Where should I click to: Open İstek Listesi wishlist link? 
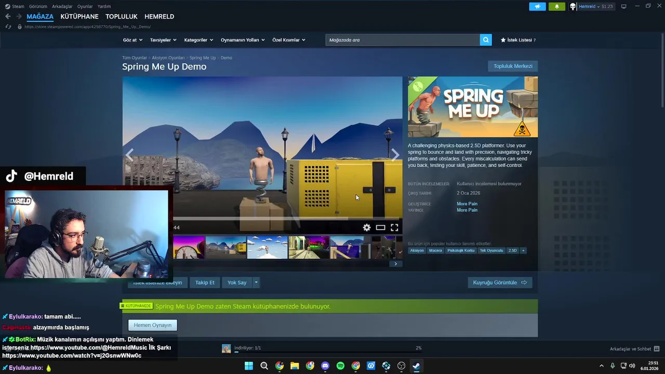(x=518, y=40)
